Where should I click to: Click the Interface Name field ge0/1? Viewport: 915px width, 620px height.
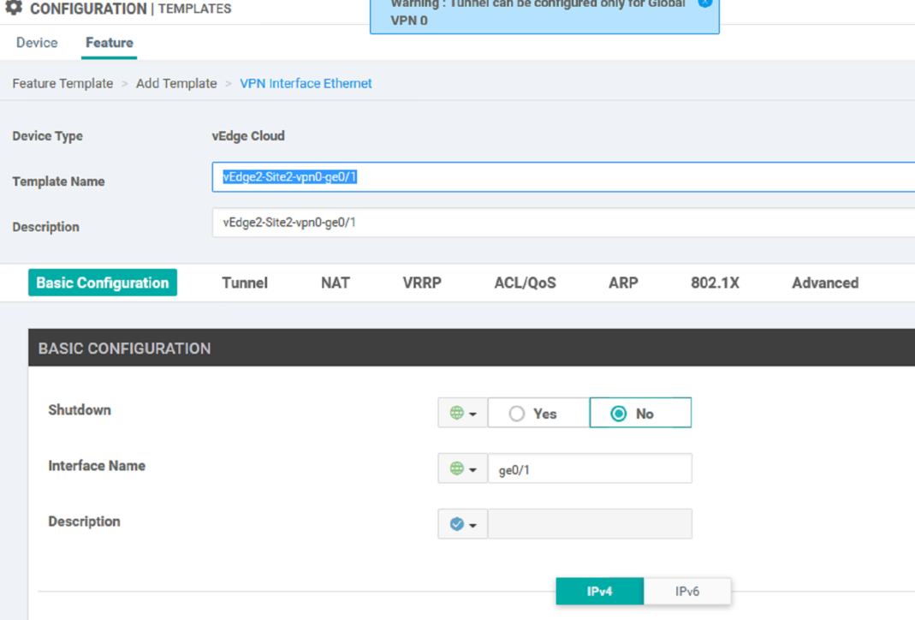[590, 468]
